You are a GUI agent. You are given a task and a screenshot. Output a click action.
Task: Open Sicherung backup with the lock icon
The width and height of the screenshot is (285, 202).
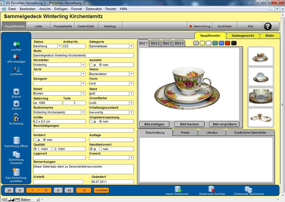pos(16,117)
